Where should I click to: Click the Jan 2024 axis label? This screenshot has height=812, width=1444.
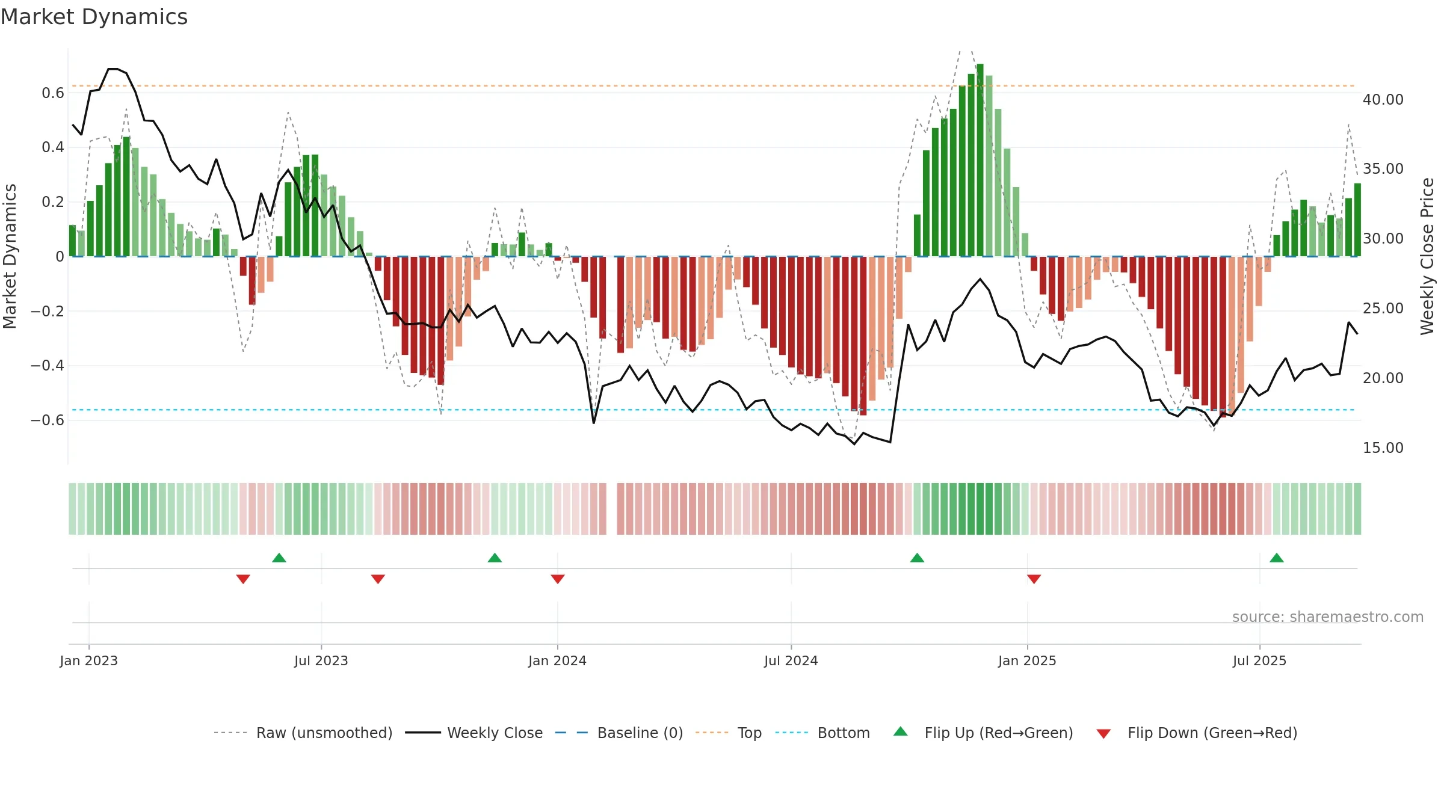point(558,660)
